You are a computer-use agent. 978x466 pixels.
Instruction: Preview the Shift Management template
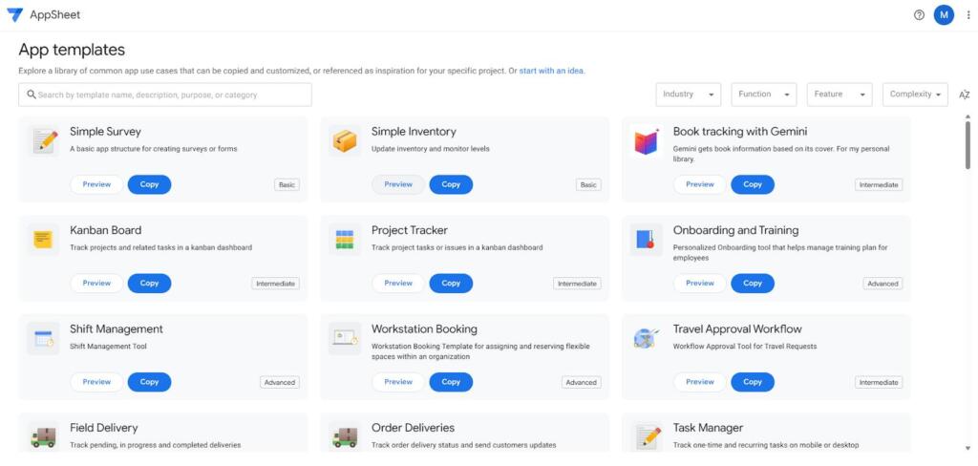[96, 382]
